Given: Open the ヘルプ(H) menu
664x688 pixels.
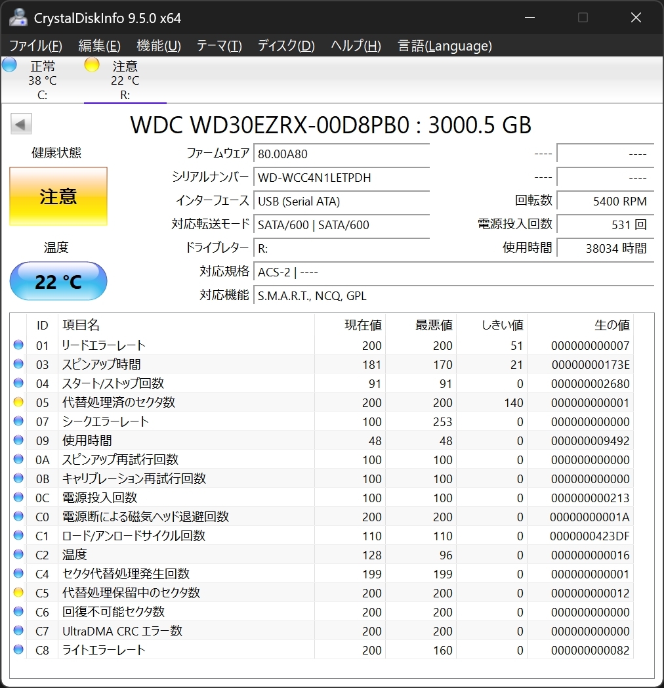Looking at the screenshot, I should coord(356,46).
